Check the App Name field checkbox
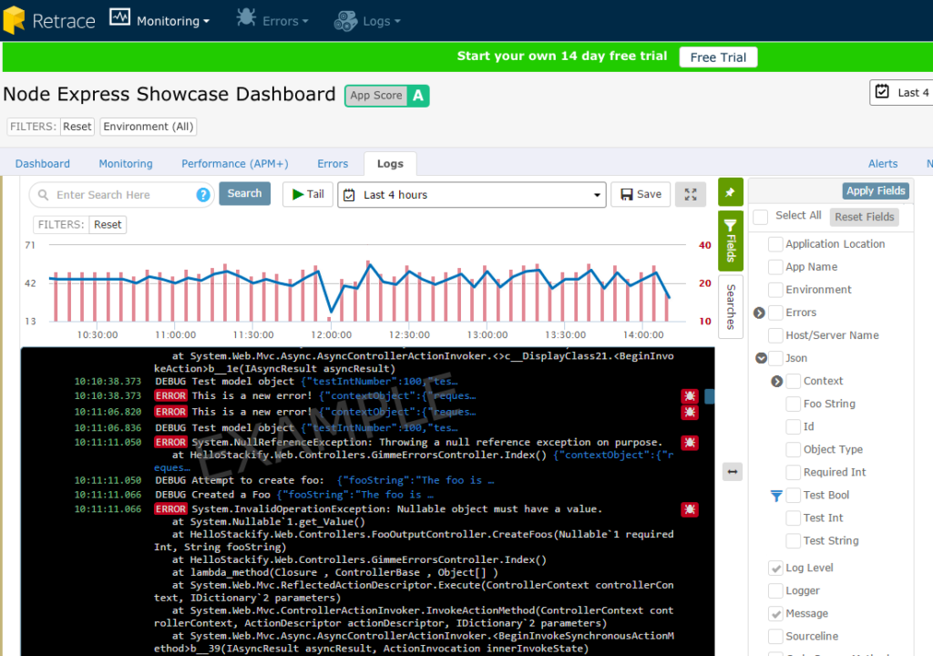This screenshot has height=656, width=933. click(x=775, y=267)
